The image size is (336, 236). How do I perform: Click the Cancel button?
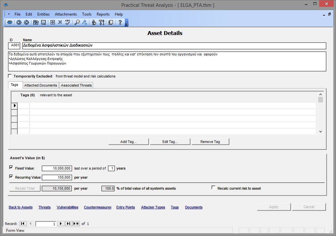309,207
